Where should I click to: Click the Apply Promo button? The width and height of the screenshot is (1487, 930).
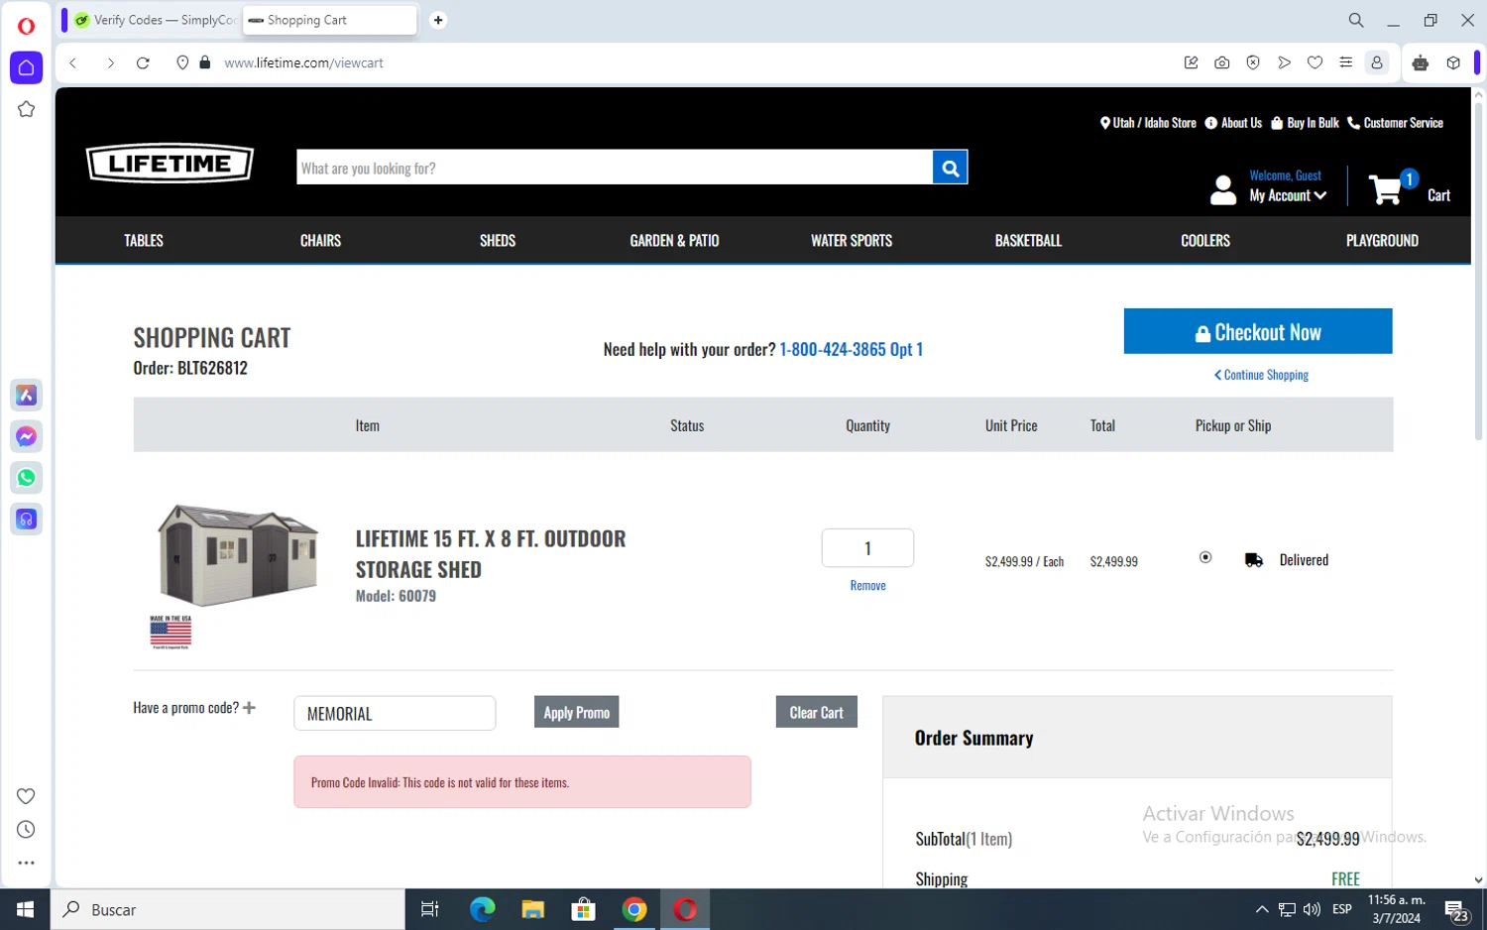[x=576, y=712]
